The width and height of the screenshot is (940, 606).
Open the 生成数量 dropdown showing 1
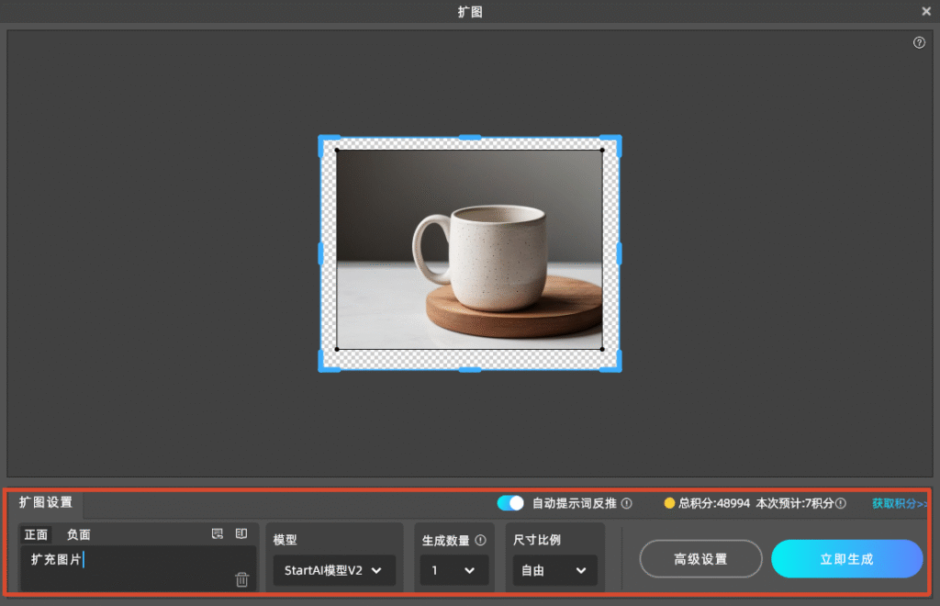(453, 570)
